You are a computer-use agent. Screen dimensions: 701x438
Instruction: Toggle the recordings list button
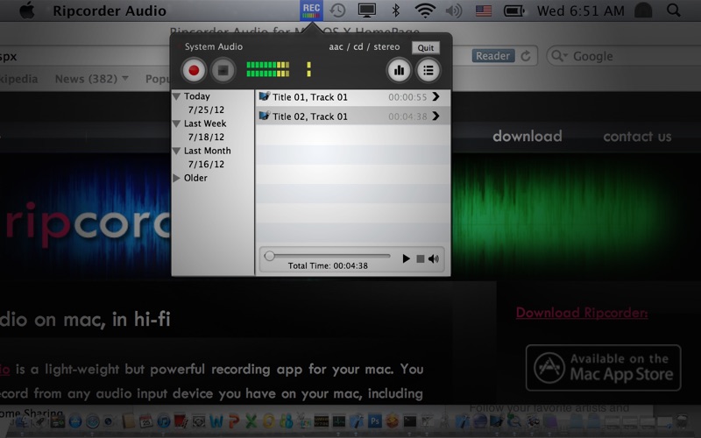click(428, 70)
